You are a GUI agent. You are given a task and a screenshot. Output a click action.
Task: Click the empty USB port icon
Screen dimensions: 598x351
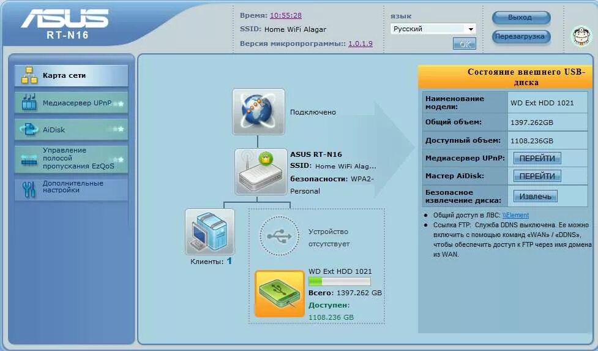(279, 236)
